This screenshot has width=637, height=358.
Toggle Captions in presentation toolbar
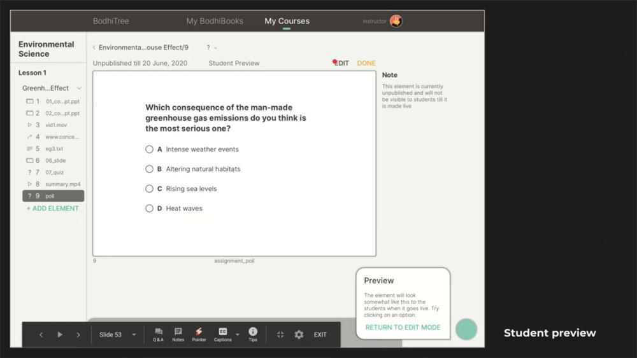tap(222, 334)
